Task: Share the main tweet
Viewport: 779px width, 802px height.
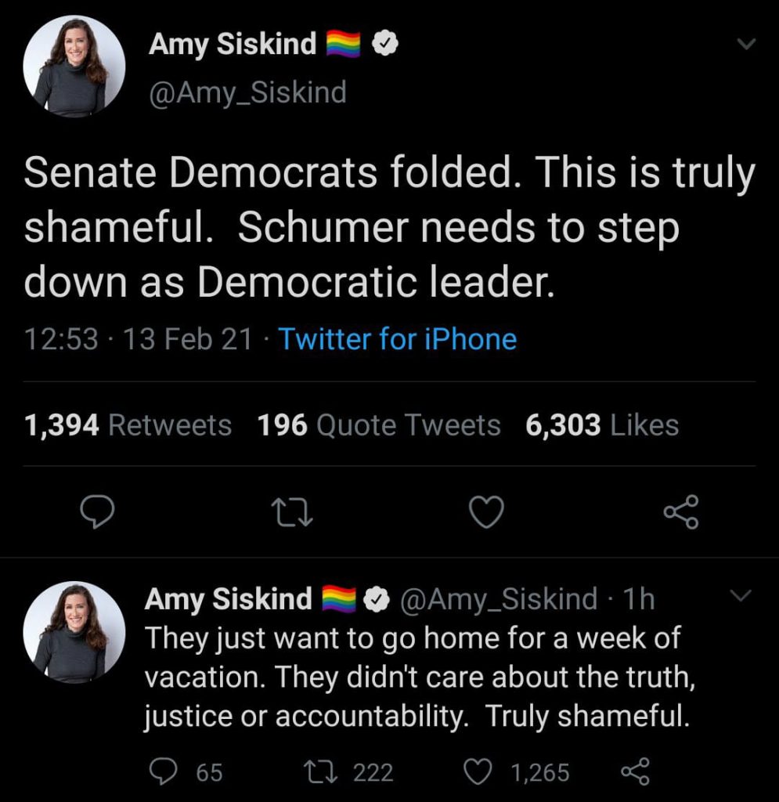Action: (x=680, y=512)
